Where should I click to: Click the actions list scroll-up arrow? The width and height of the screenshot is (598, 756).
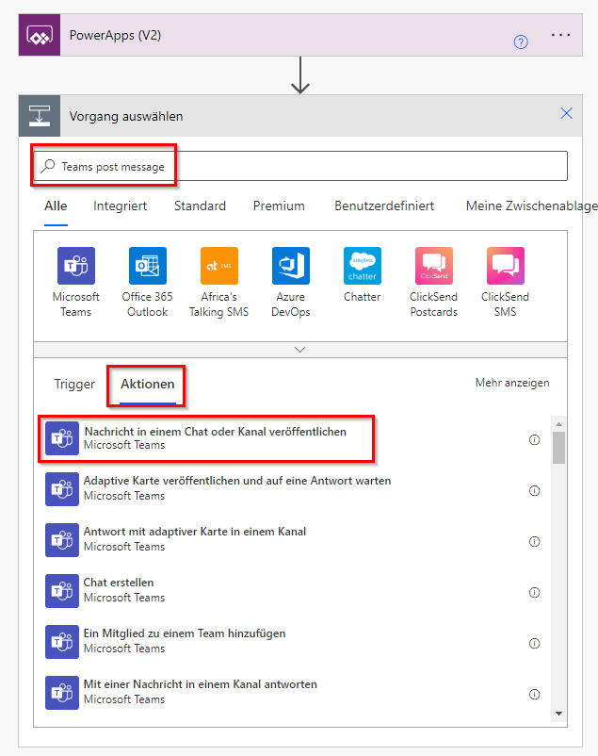[559, 424]
